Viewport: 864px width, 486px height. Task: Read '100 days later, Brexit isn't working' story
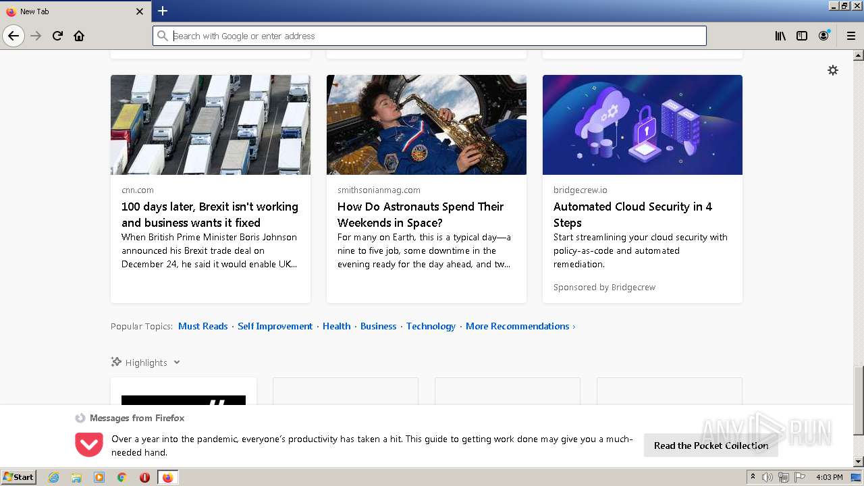tap(210, 215)
